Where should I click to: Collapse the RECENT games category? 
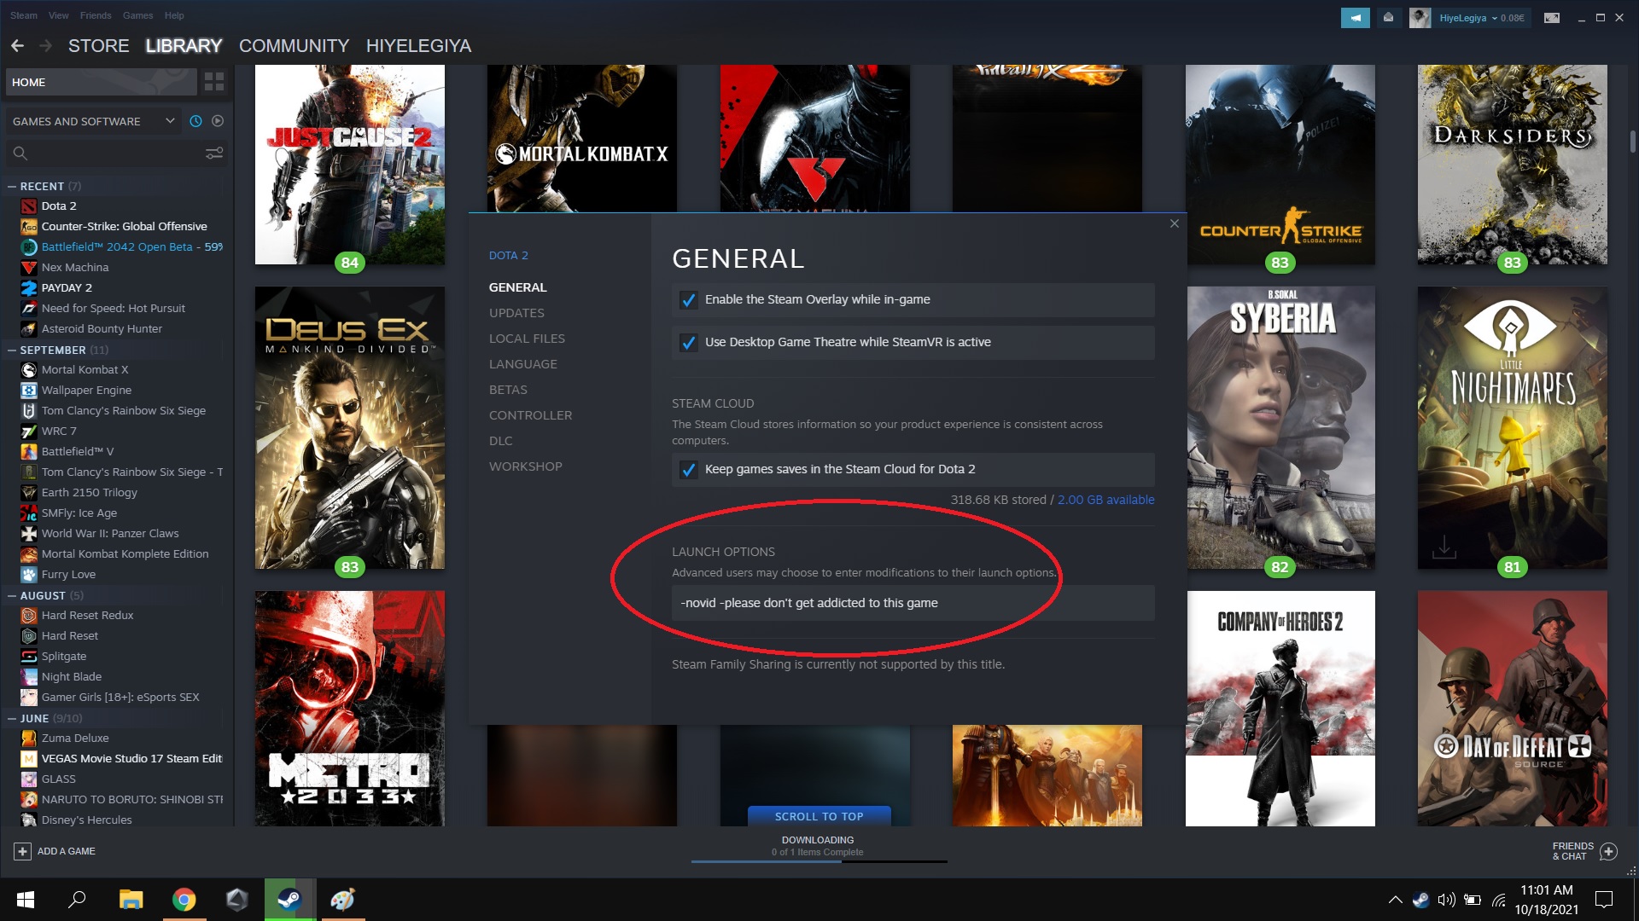point(12,186)
